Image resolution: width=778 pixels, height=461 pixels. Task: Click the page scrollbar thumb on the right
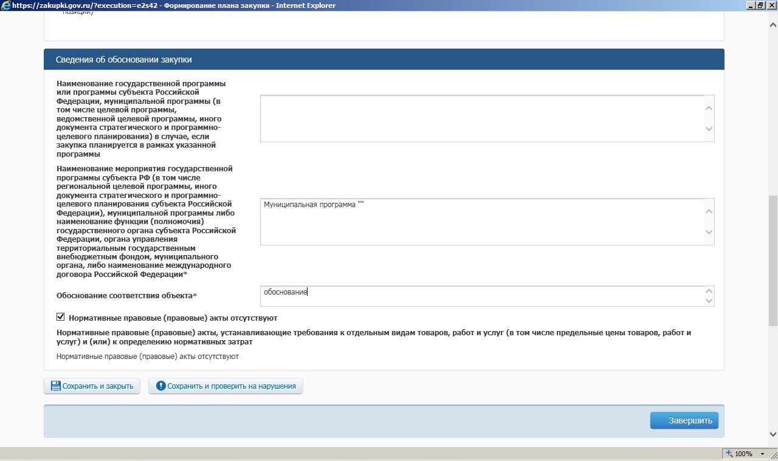[773, 259]
